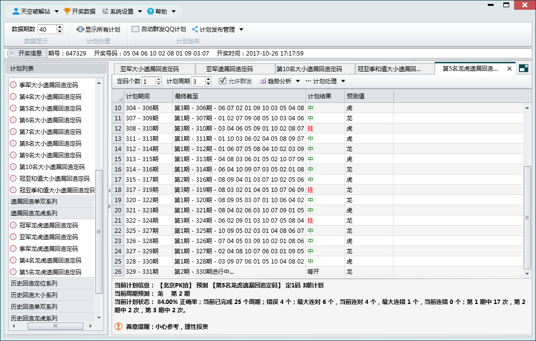Viewport: 536px width, 341px height.
Task: Click the warning icon next to 善意提醒
Action: click(x=118, y=327)
